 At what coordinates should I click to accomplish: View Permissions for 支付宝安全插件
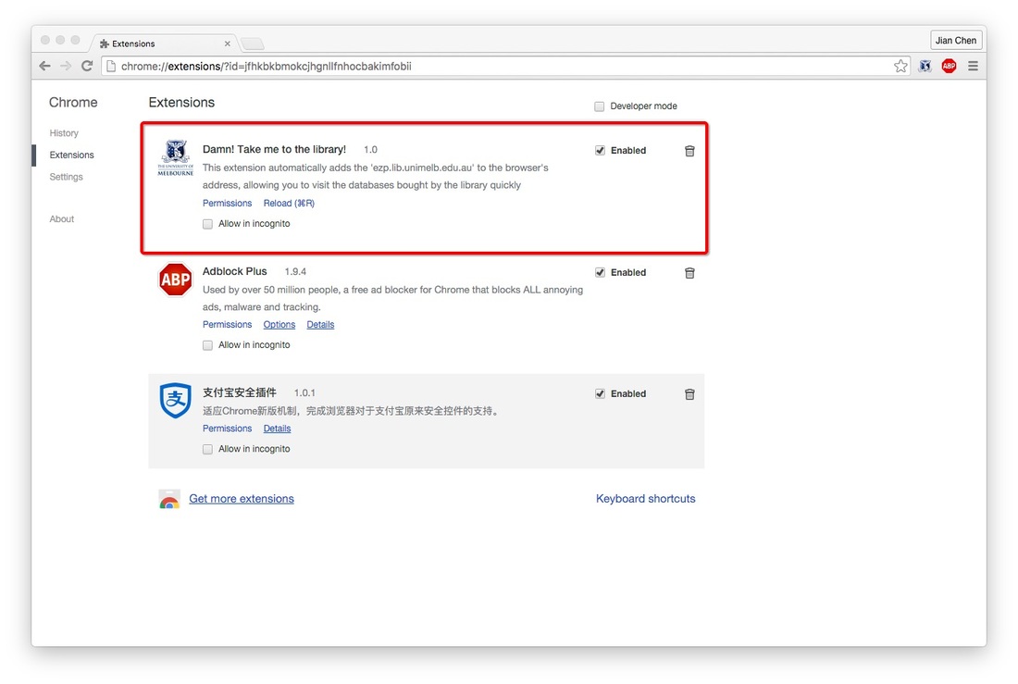[x=228, y=429]
